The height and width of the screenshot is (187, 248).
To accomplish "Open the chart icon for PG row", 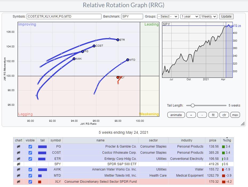I will (x=19, y=147).
